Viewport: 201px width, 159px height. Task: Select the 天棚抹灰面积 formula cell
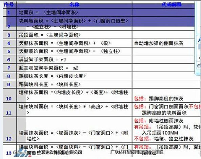(74, 43)
